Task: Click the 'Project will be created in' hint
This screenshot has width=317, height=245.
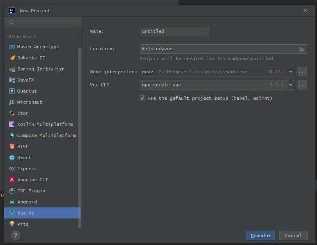Action: coord(206,59)
